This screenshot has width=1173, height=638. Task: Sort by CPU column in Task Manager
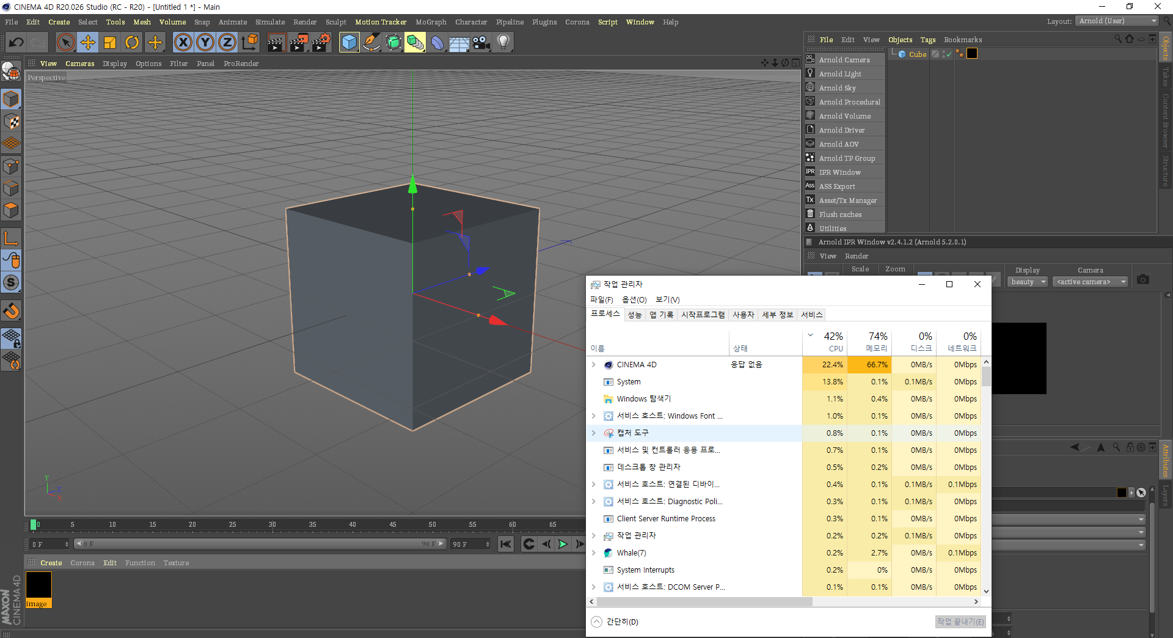tap(825, 342)
